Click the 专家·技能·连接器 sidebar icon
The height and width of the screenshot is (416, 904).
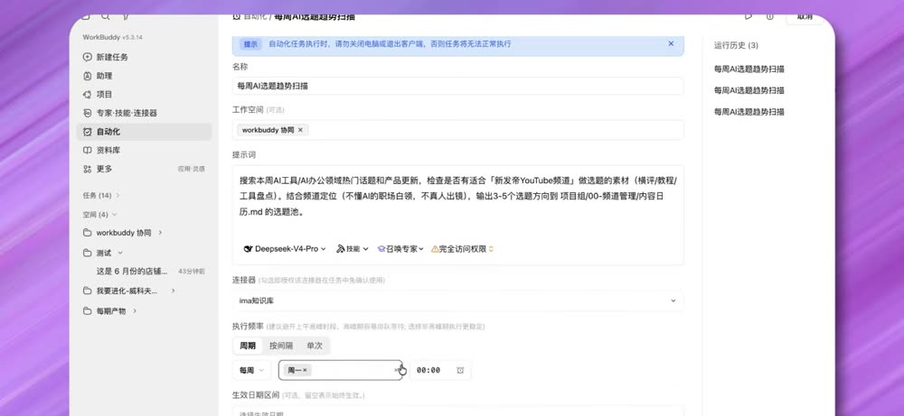click(87, 113)
